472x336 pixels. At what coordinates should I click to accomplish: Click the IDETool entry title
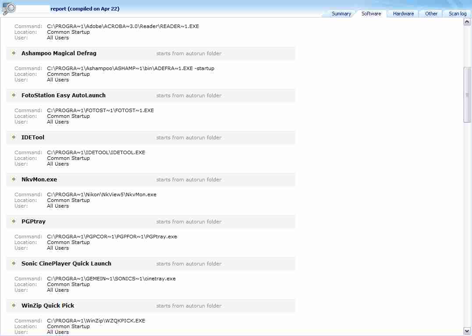pyautogui.click(x=33, y=138)
